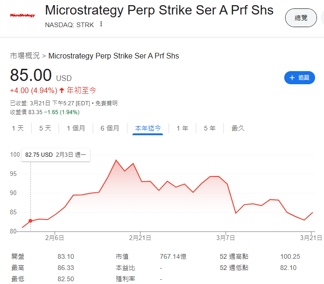Click the plus icon on follow button
This screenshot has height=284, width=324.
tap(292, 78)
